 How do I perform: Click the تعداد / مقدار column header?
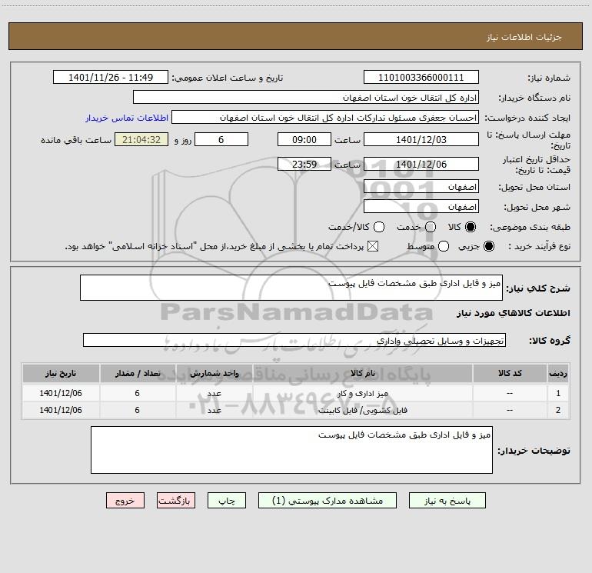pyautogui.click(x=138, y=373)
